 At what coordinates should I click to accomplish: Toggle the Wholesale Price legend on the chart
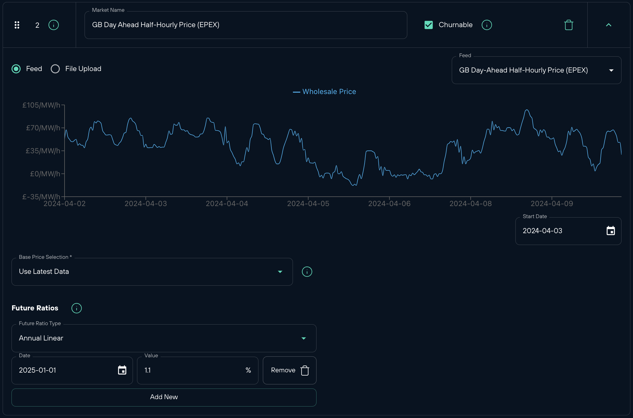(324, 91)
